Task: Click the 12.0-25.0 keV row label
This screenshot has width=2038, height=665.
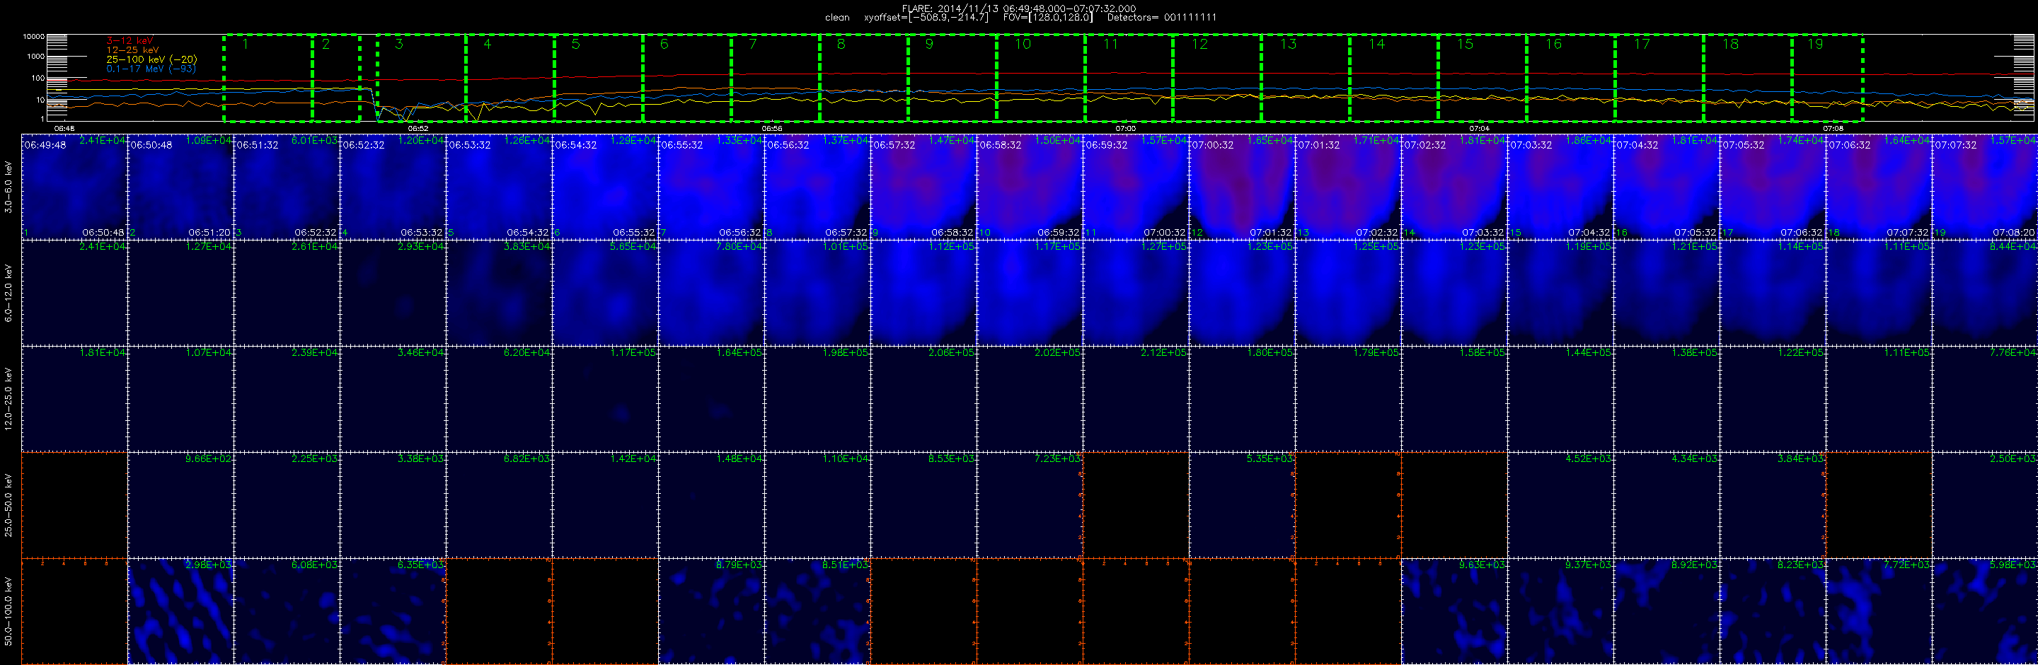Action: (8, 398)
